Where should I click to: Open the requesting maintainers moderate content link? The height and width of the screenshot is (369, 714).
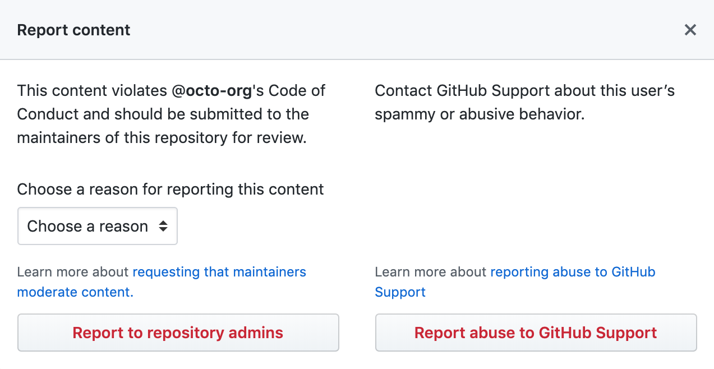219,271
